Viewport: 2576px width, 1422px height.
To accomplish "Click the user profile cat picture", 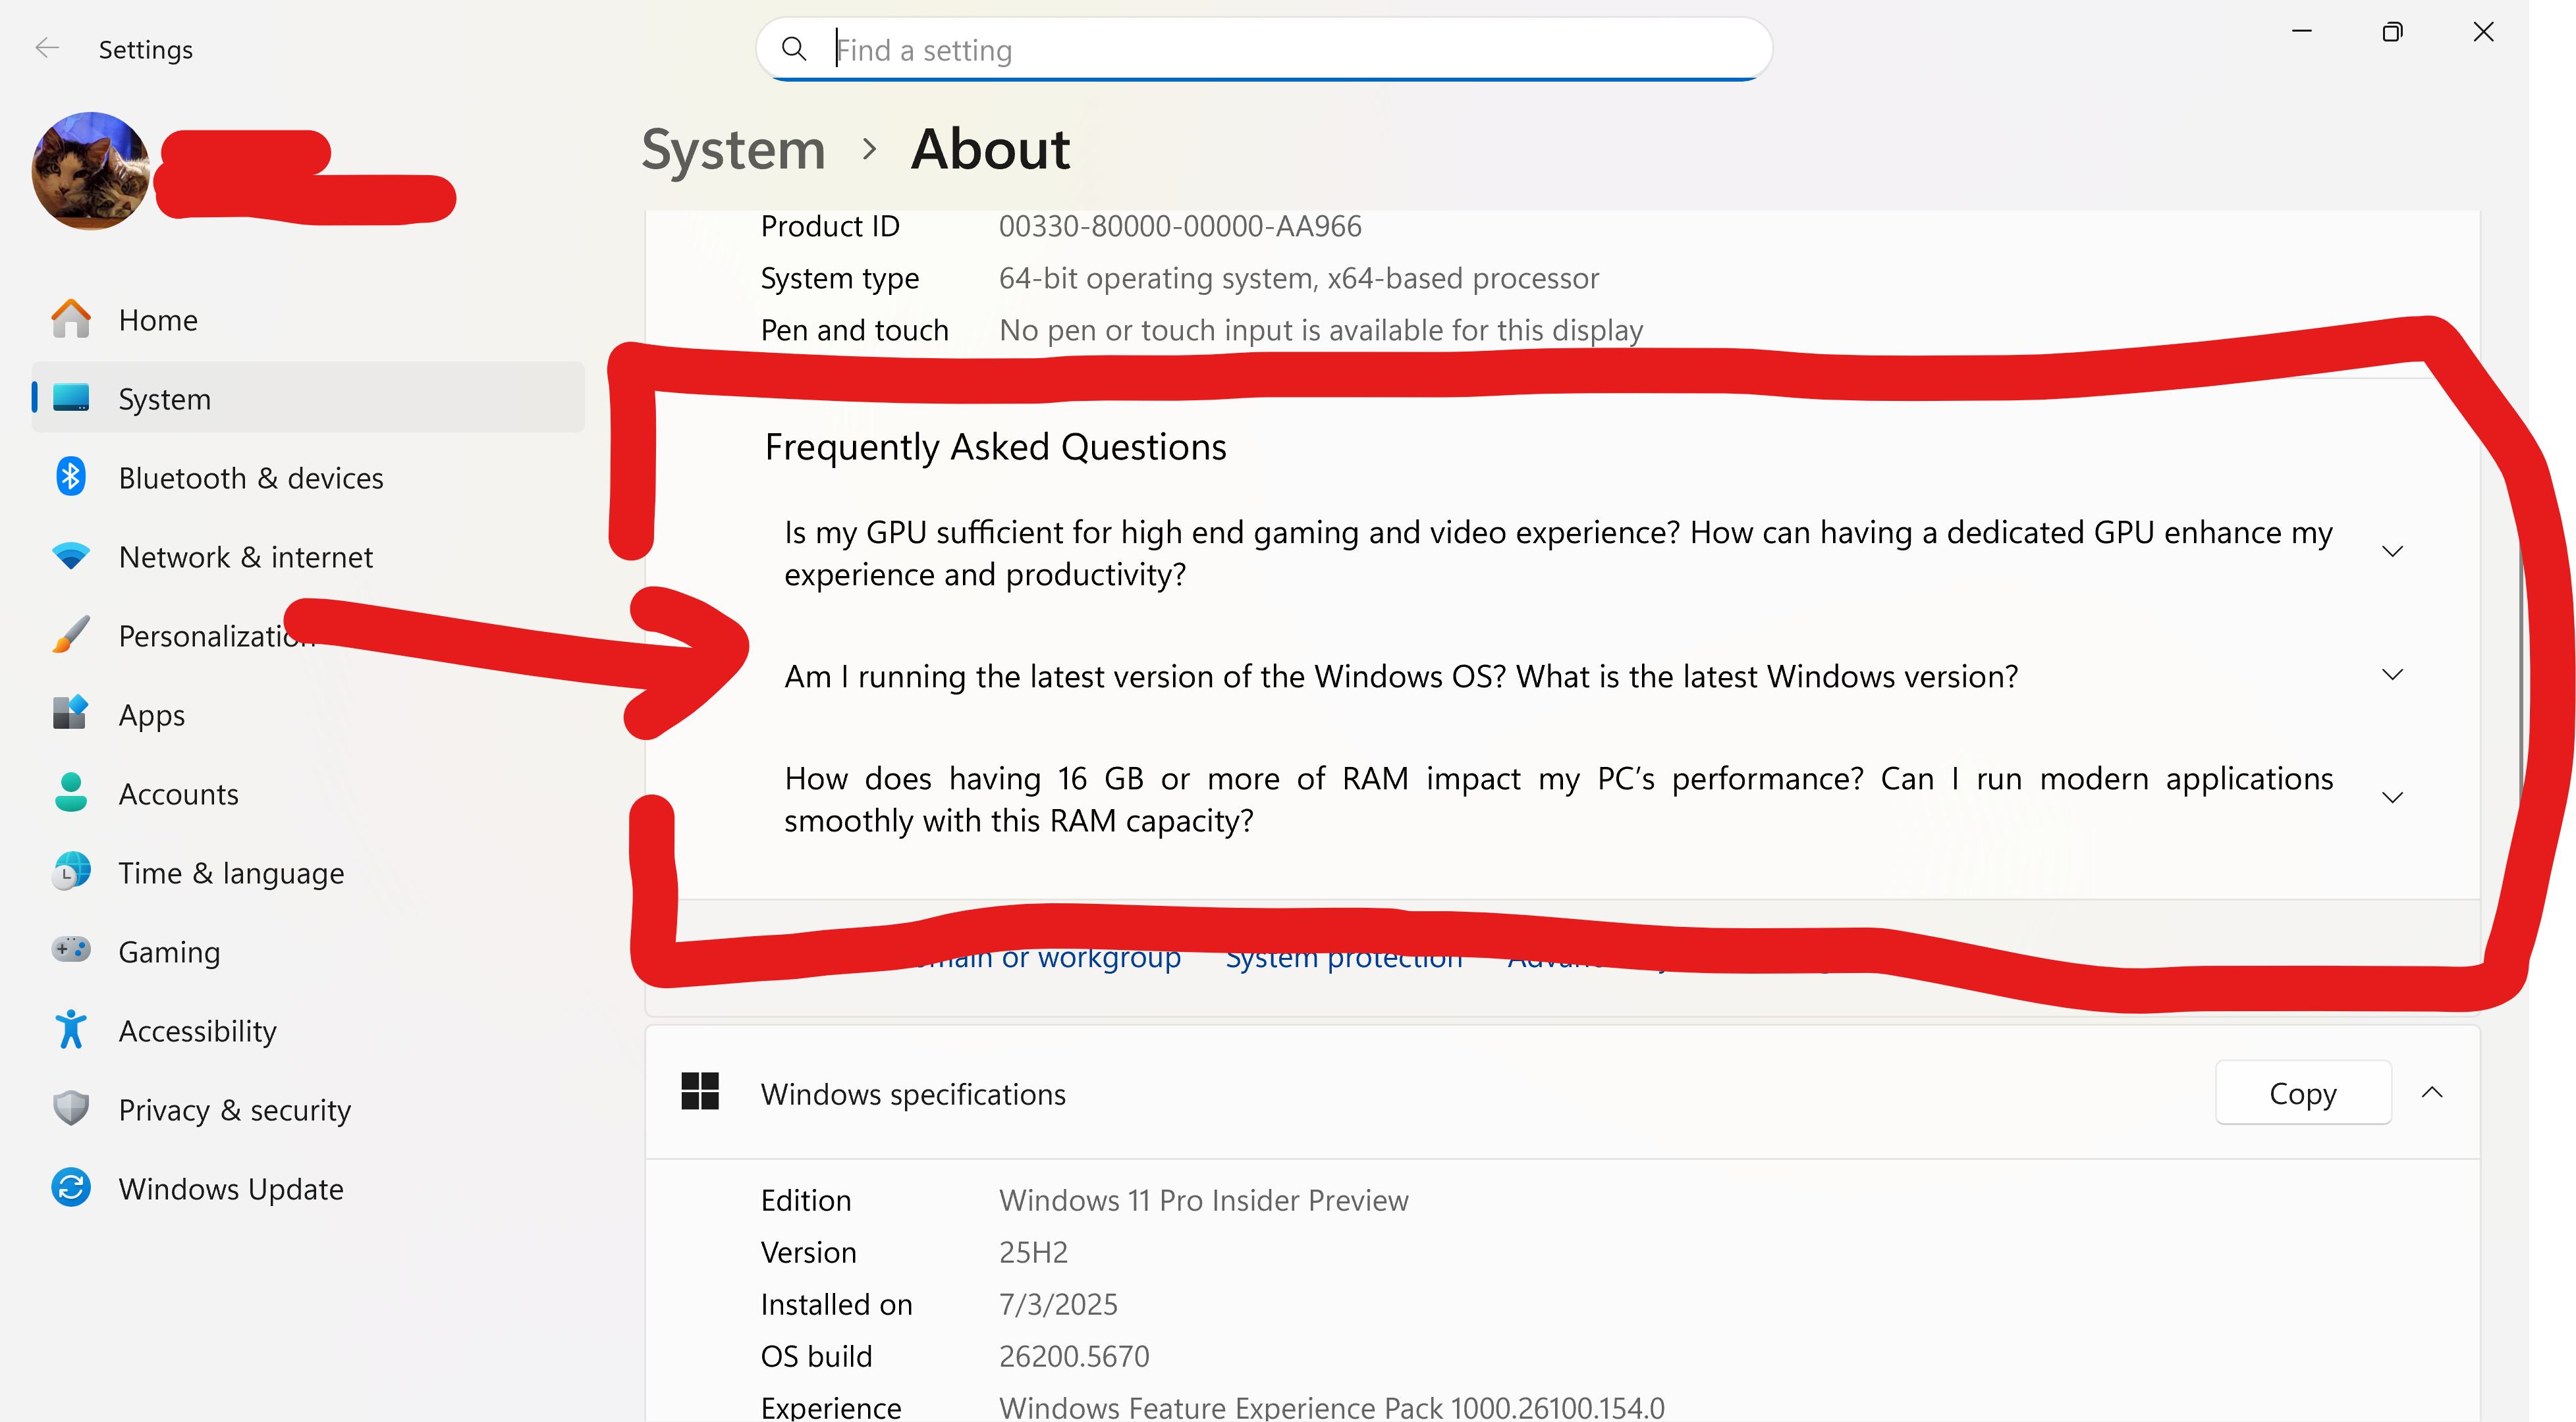I will 91,171.
